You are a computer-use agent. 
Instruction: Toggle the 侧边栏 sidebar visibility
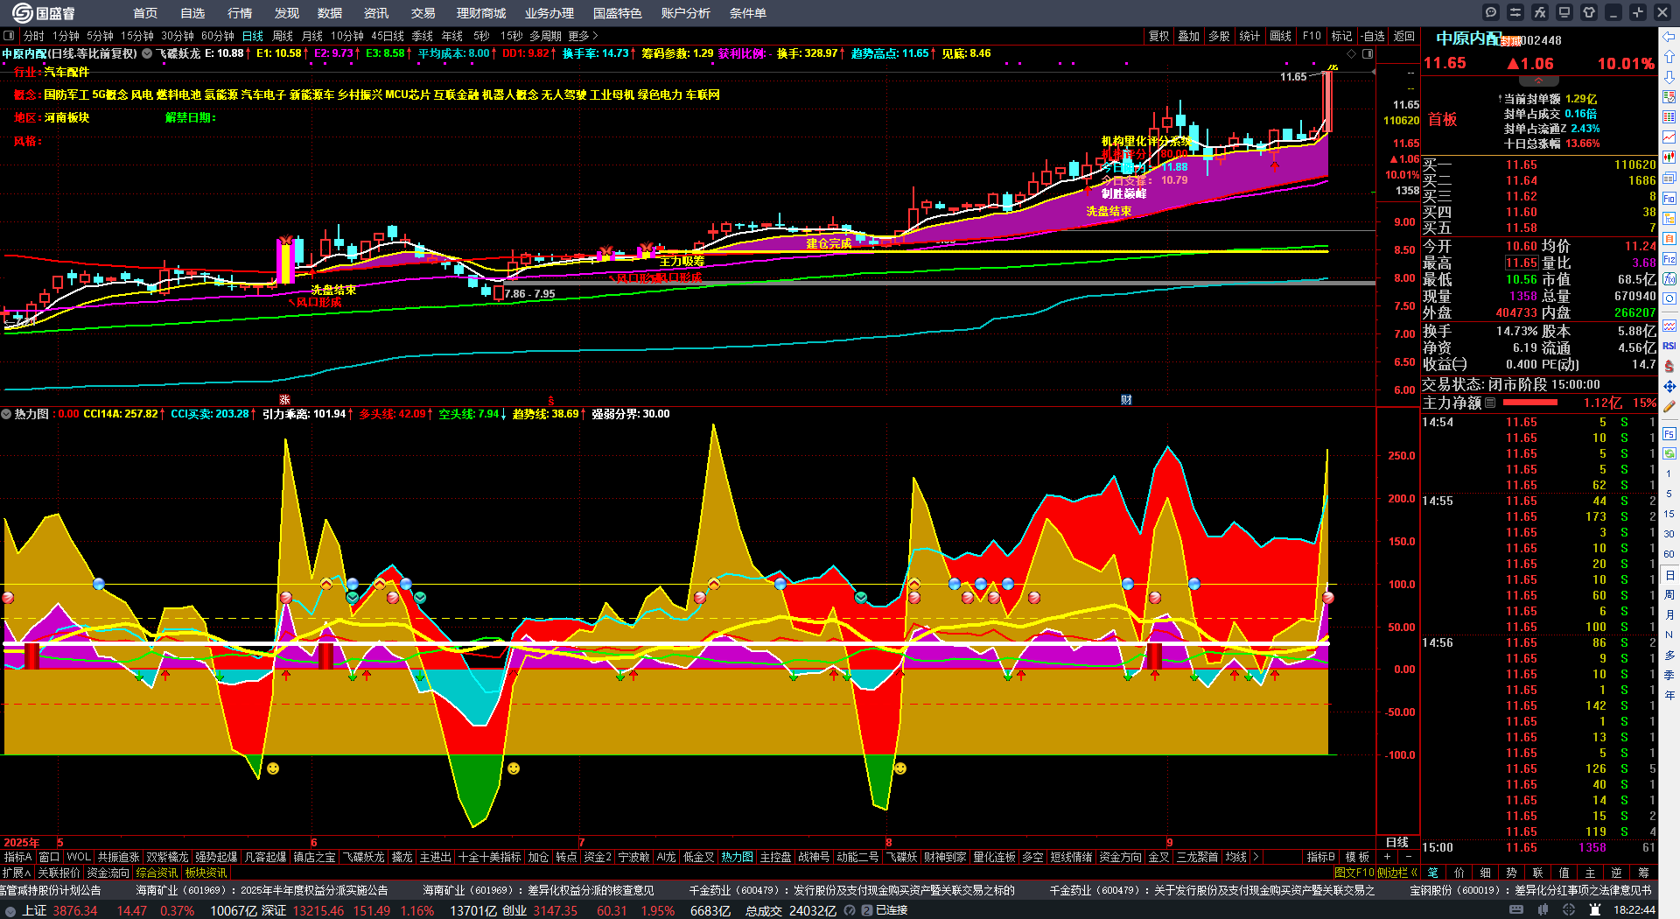1397,873
